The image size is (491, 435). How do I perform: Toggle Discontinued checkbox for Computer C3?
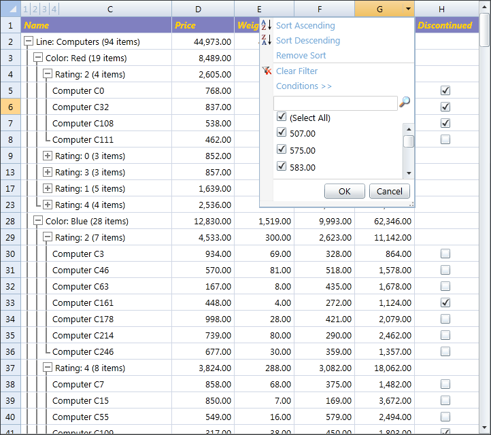445,254
